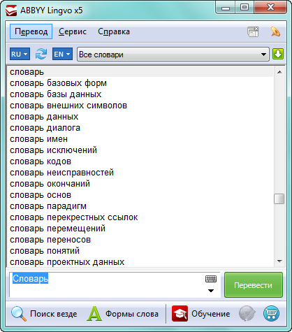The image size is (292, 332).
Task: Open the Справка menu
Action: coord(114,31)
